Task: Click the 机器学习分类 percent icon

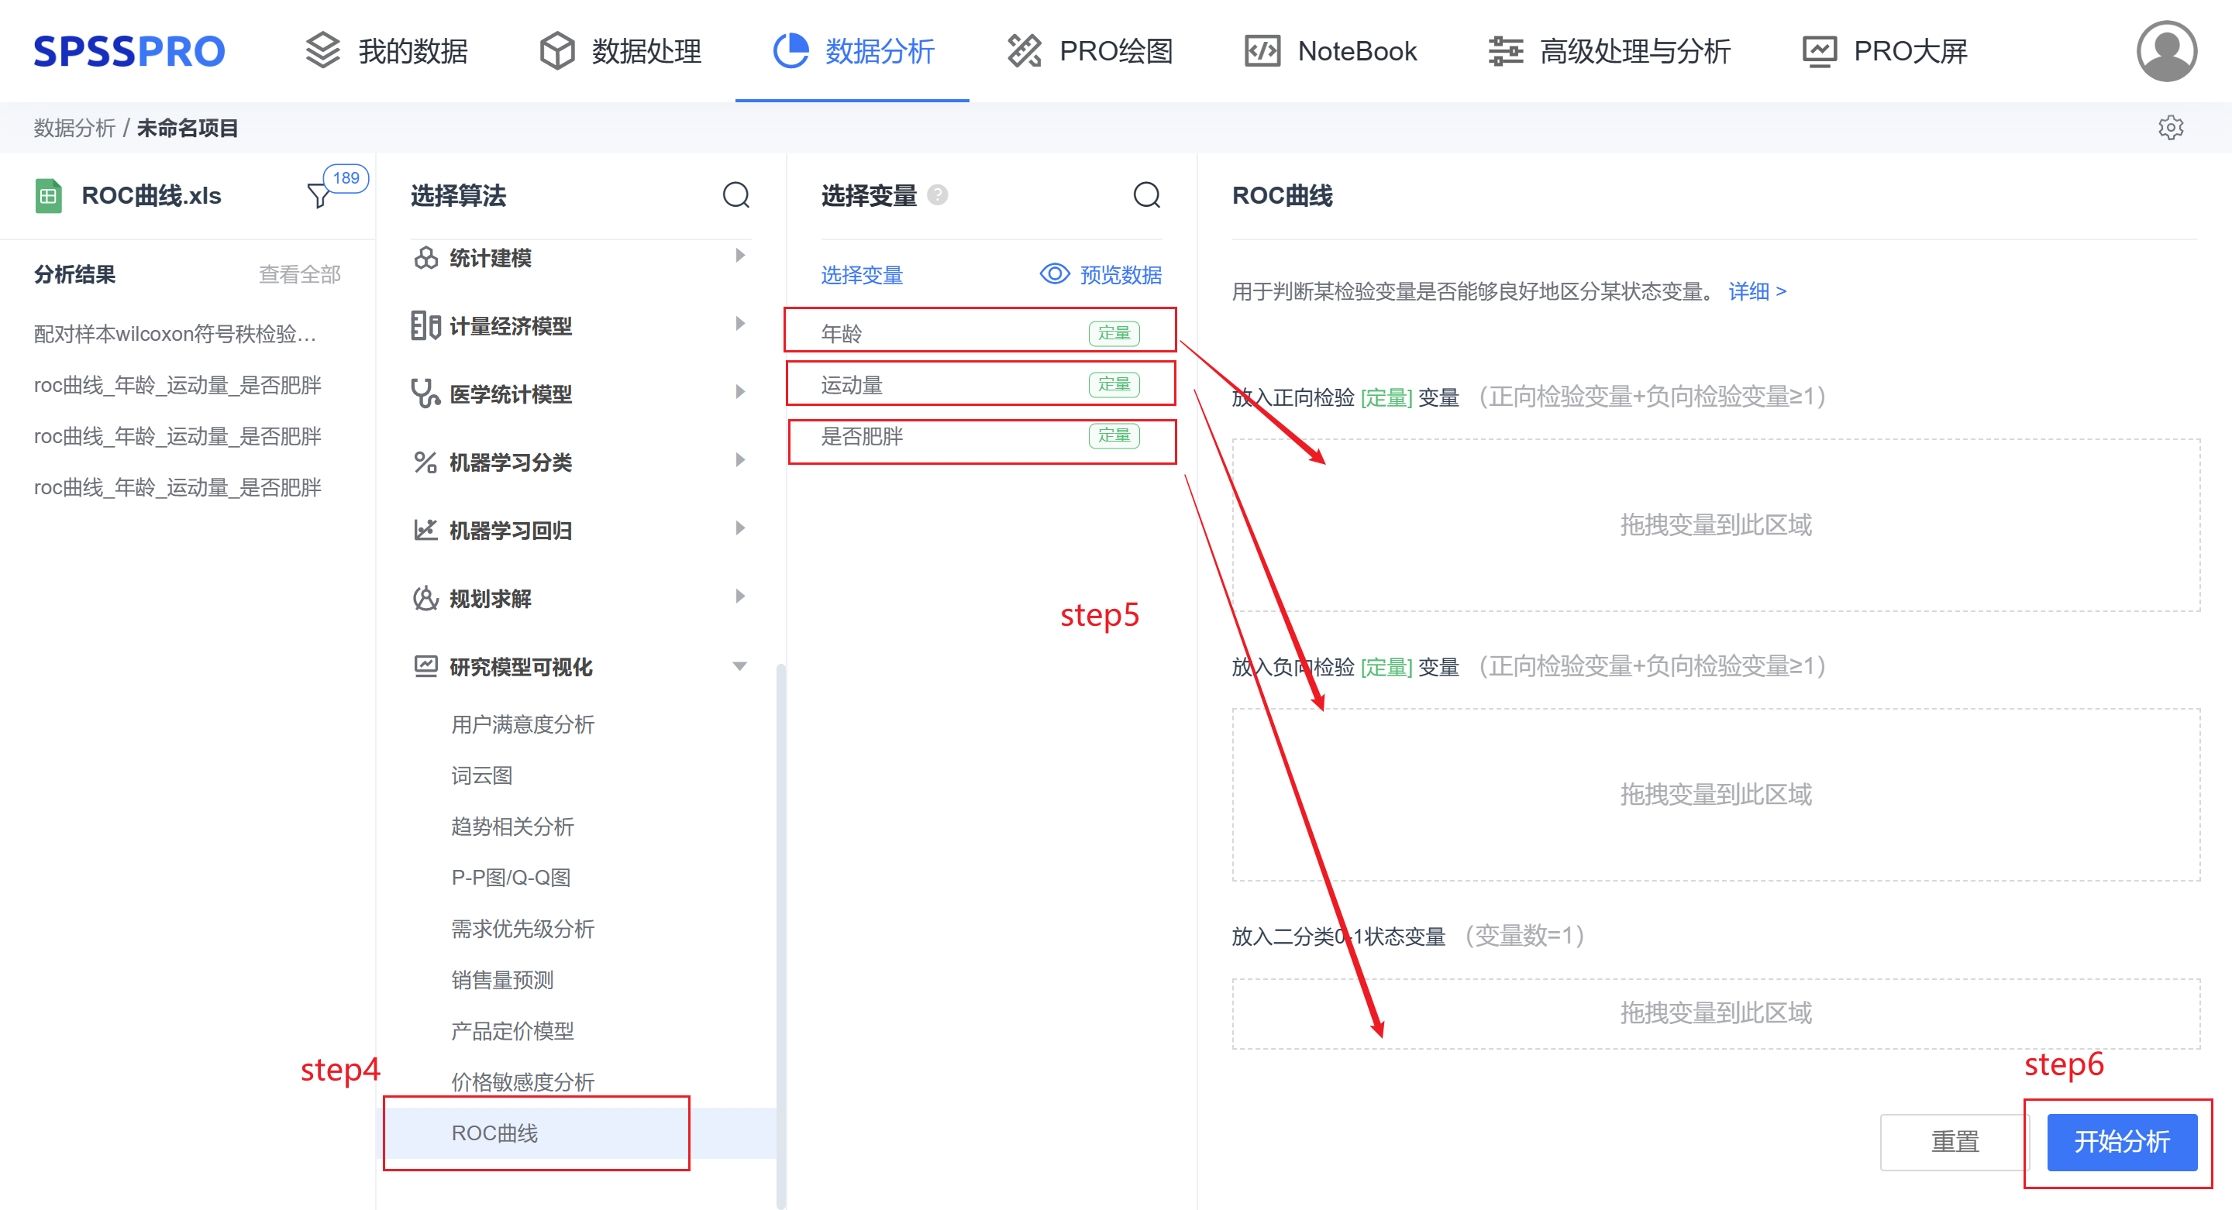Action: tap(425, 462)
